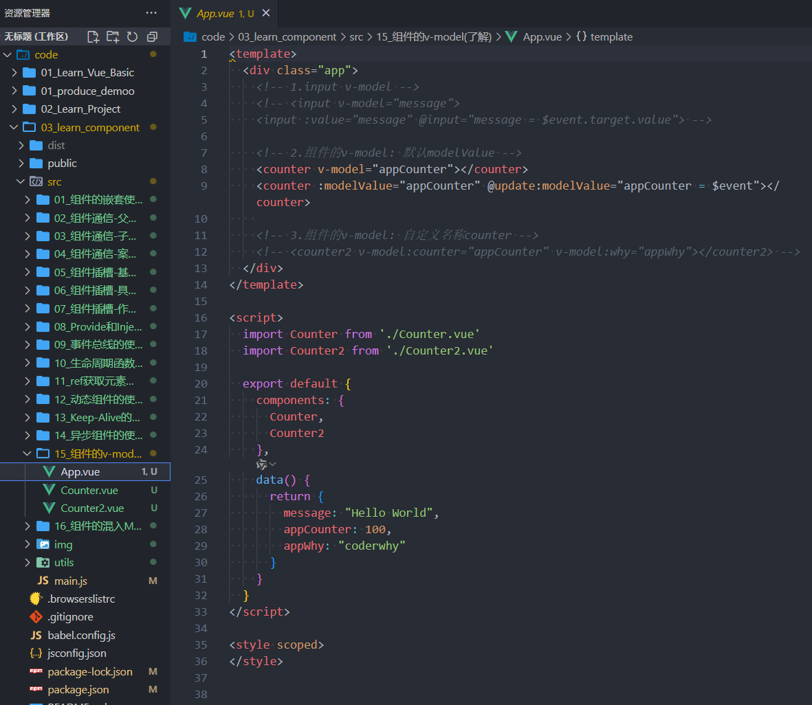Click the utils folder gear icon
Screen dimensions: 812x705
coord(43,562)
